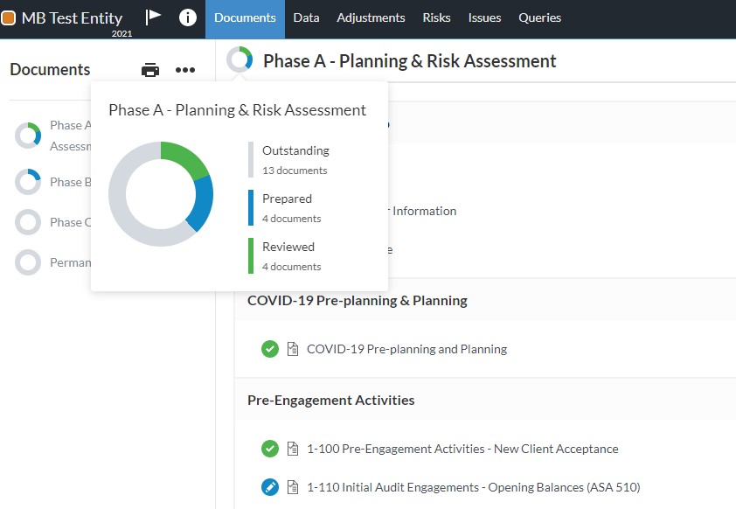Click green reviewed checkmark for COVID-19 Pre-planning
Image resolution: width=736 pixels, height=509 pixels.
click(270, 349)
